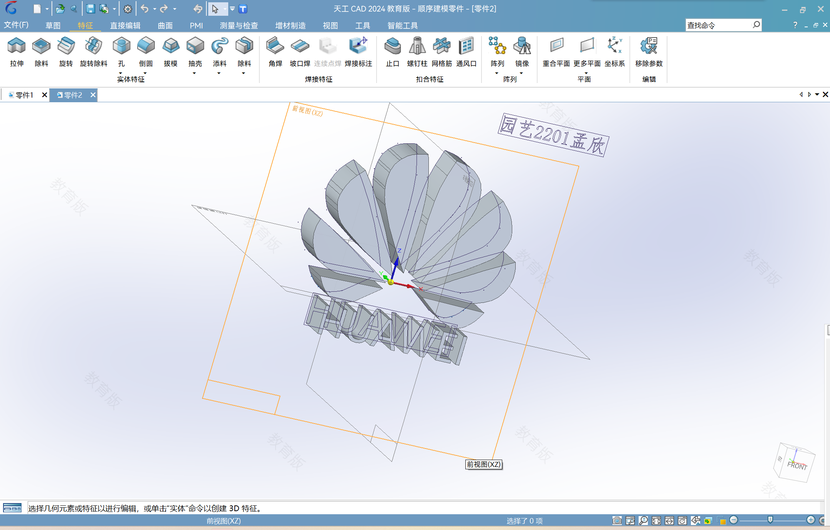Viewport: 830px width, 530px height.
Task: Click the camera snapshot icon in status bar
Action: (x=617, y=520)
